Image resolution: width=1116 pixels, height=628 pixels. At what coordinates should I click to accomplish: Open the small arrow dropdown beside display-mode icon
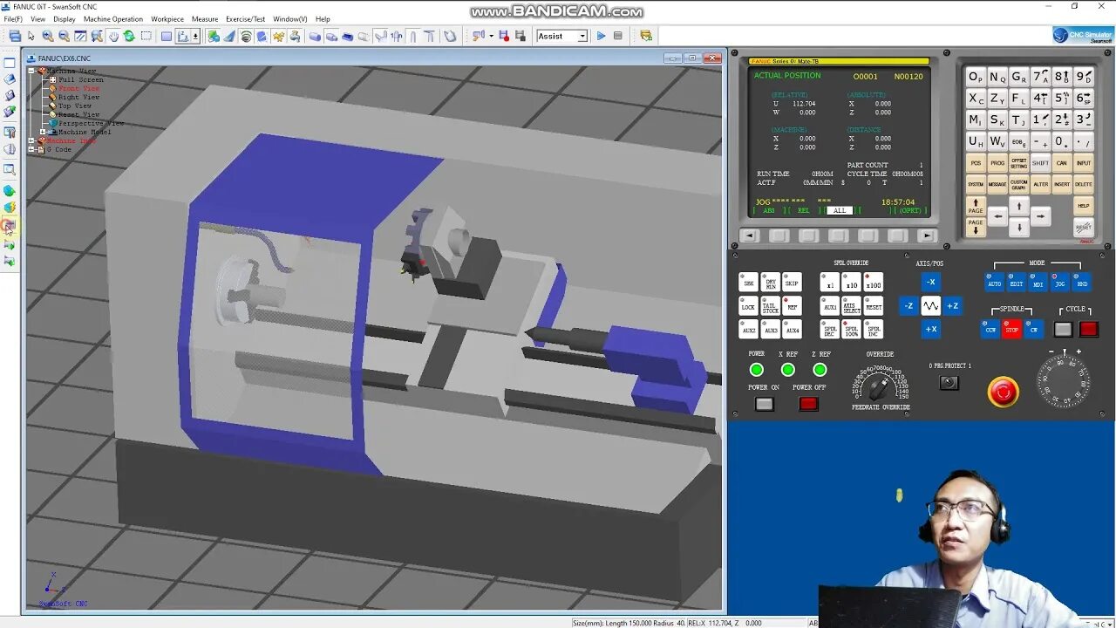pos(195,36)
